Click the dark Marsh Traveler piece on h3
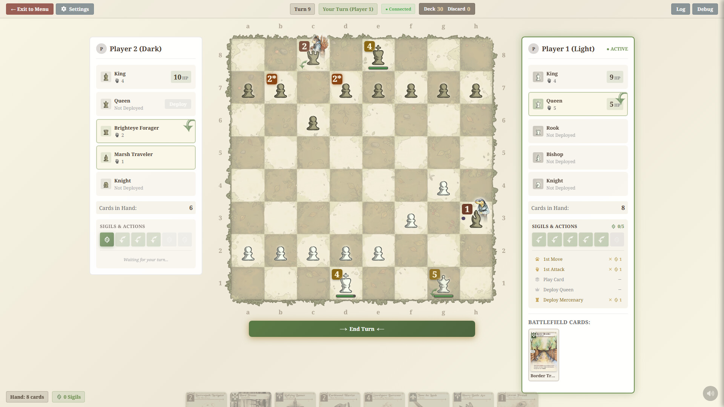Screen dimensions: 724x407 pyautogui.click(x=476, y=219)
